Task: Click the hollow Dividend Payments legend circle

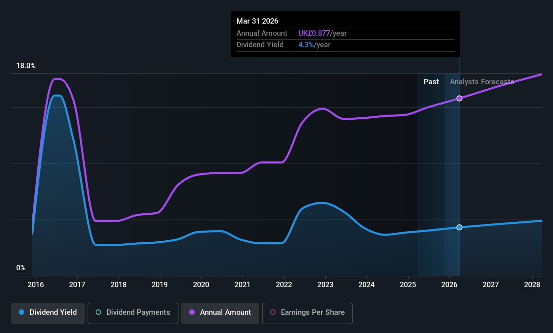Action: tap(98, 312)
